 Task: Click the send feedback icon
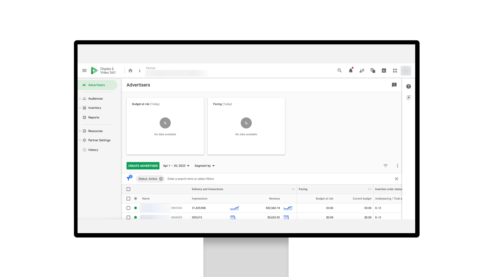pyautogui.click(x=394, y=85)
